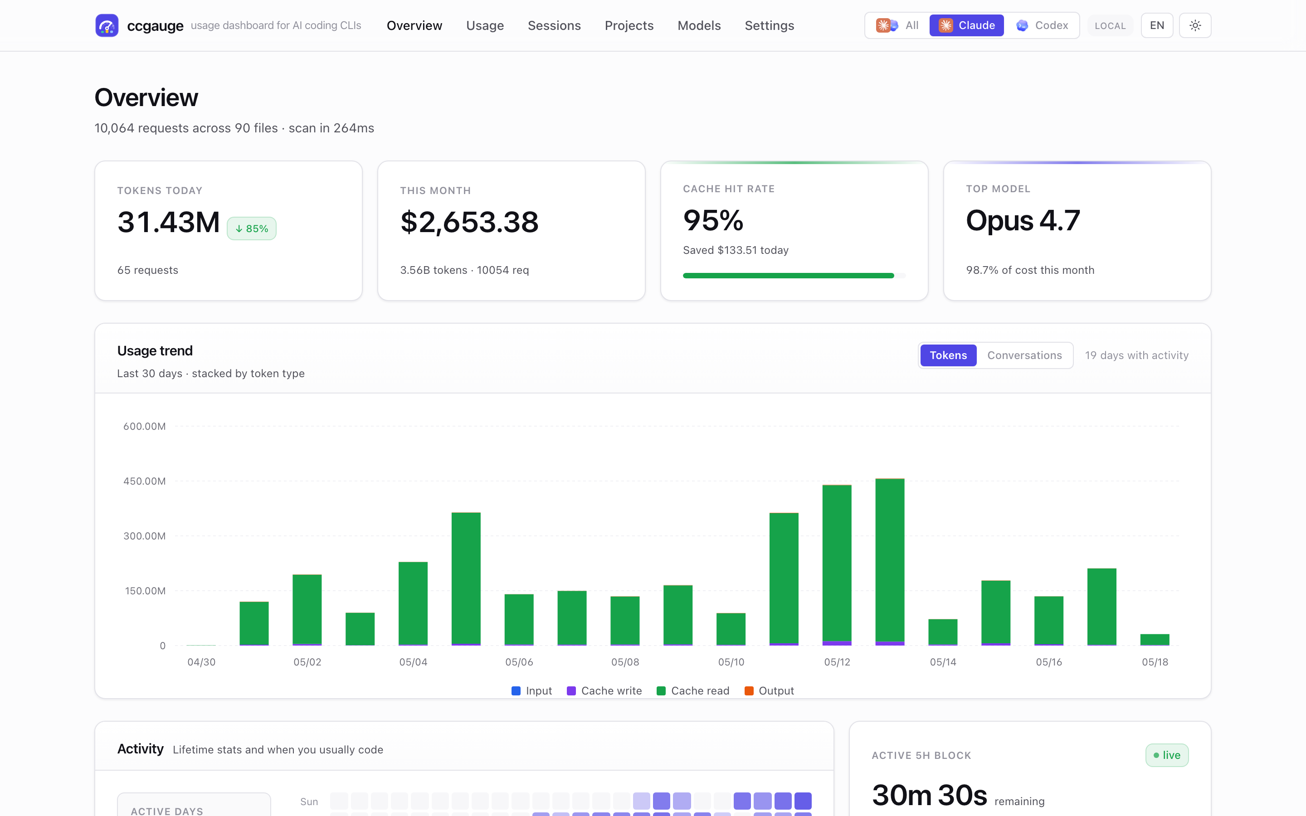Go to the Models page
The width and height of the screenshot is (1306, 816).
[699, 25]
